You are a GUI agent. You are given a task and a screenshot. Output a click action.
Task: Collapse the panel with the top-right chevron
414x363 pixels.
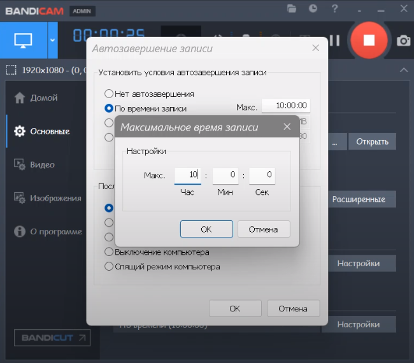point(403,69)
